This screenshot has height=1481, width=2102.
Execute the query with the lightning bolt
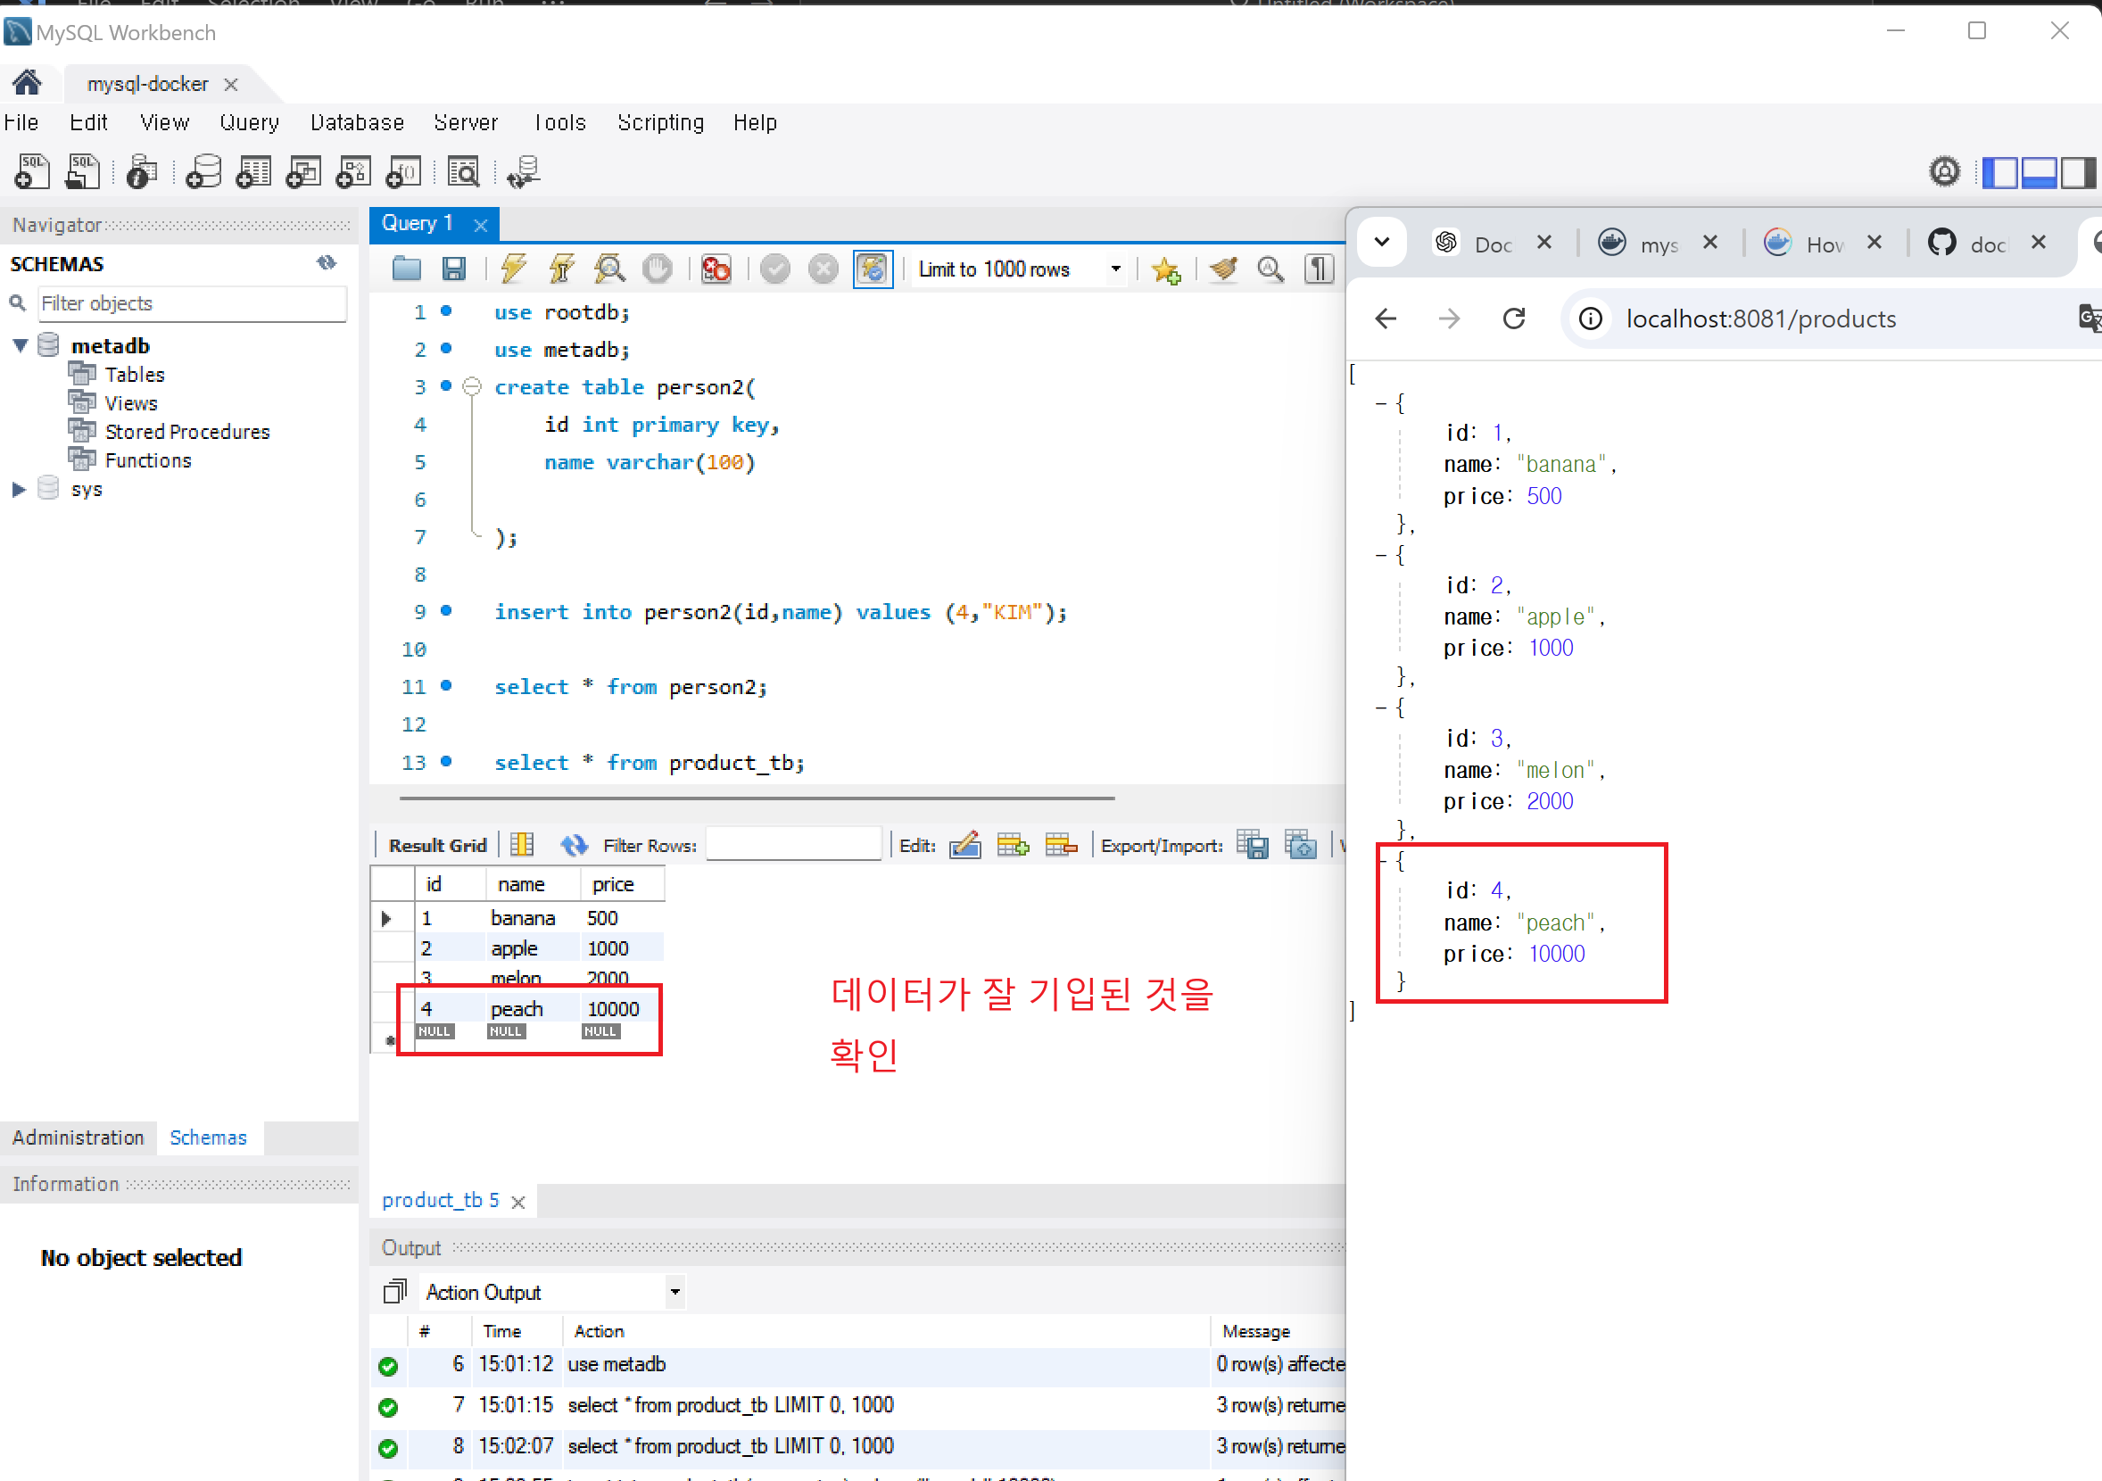click(x=514, y=269)
